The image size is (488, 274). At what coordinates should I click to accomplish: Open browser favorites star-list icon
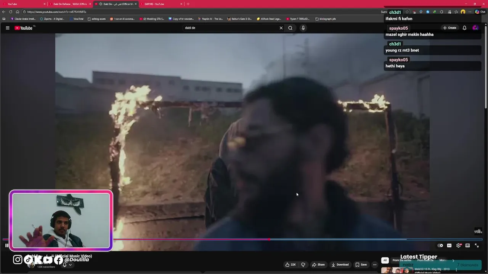pos(456,12)
